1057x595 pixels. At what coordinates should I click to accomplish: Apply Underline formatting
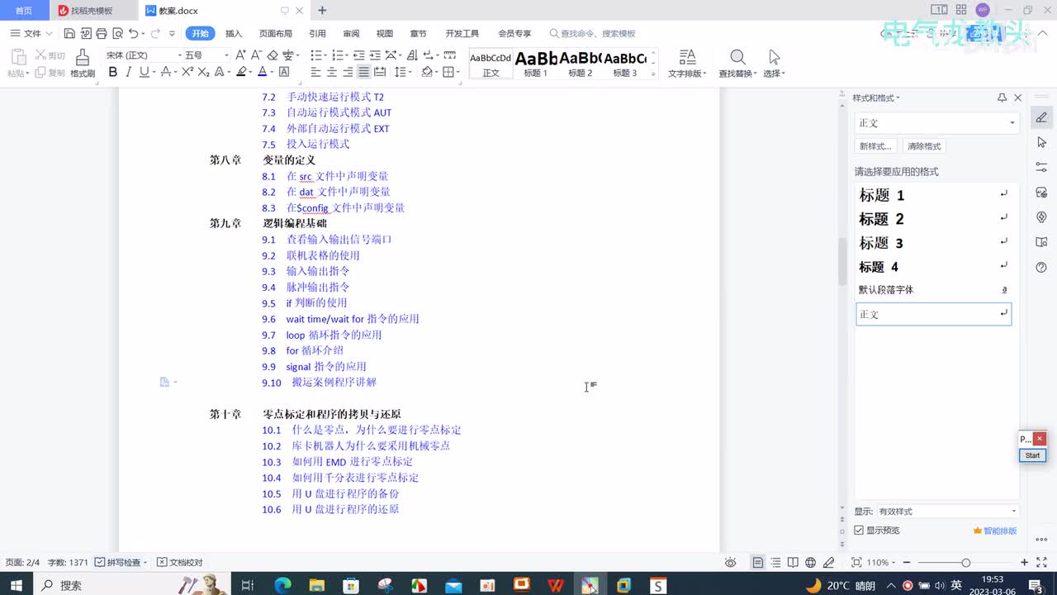click(x=144, y=72)
